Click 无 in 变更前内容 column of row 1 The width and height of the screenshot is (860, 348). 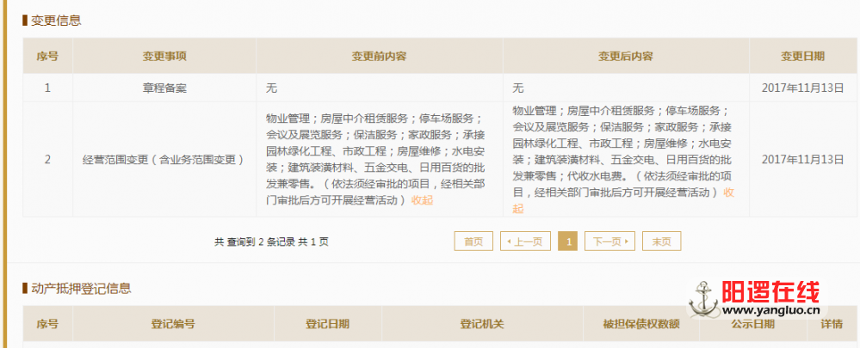271,89
